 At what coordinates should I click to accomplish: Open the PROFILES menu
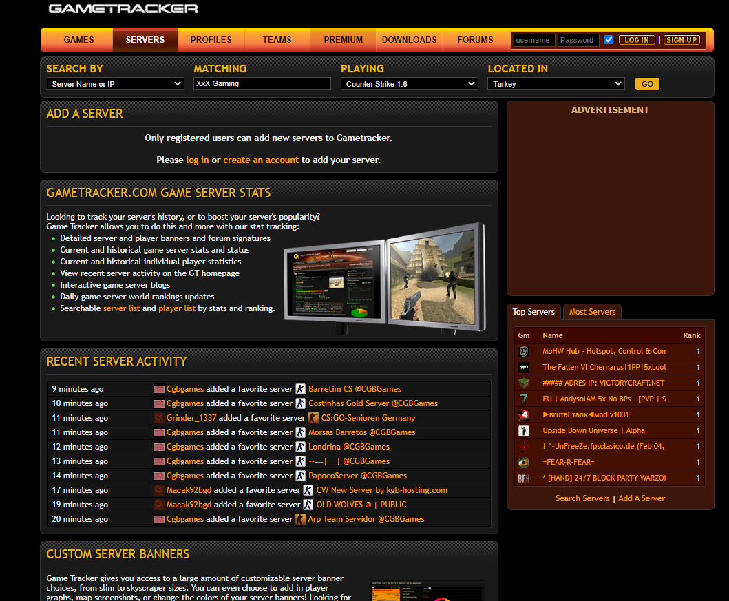tap(211, 40)
